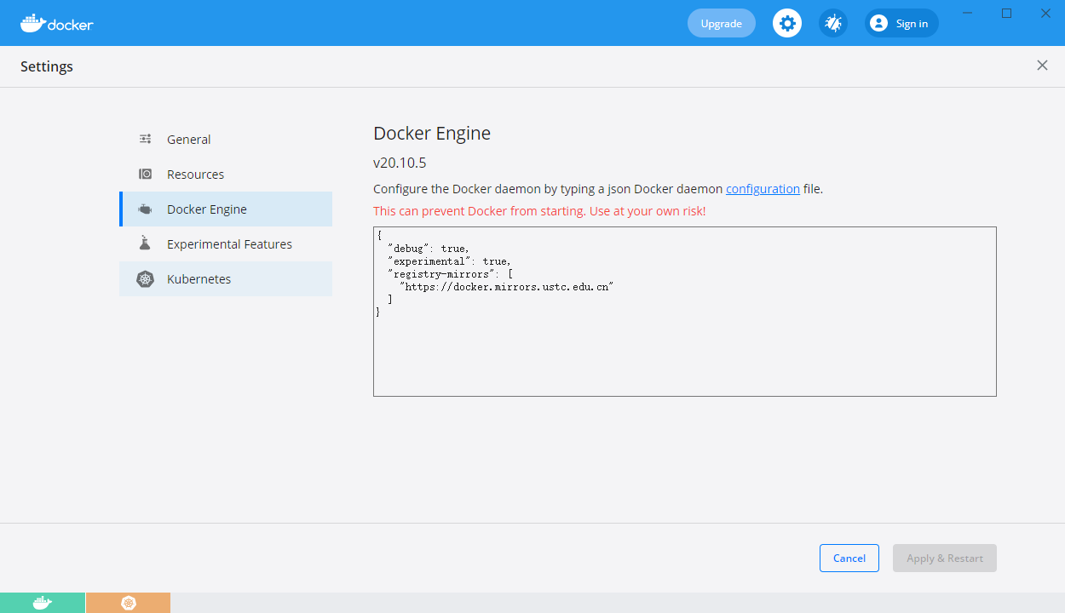This screenshot has width=1065, height=613.
Task: Switch to the Kubernetes settings page
Action: click(199, 278)
